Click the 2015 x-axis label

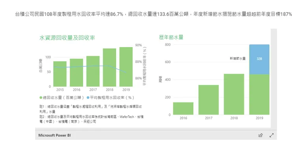click(x=60, y=90)
